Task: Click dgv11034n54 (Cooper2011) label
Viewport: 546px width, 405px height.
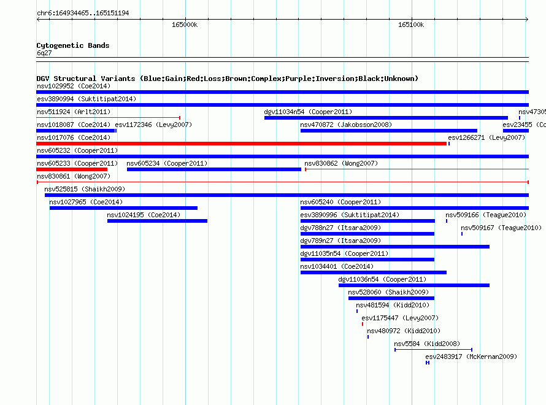Action: [308, 112]
